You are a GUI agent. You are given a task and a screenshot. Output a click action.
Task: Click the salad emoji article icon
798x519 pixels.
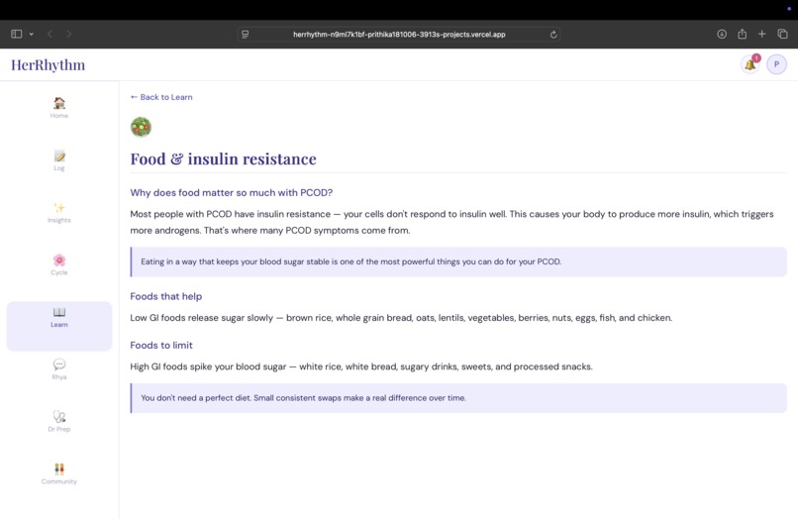(141, 127)
